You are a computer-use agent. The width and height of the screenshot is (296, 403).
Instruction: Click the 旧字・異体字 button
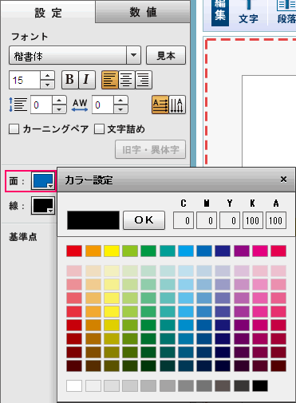[150, 149]
